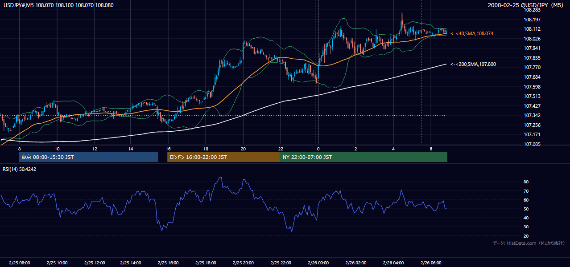Click hour tick 16 under the price chart
The image size is (570, 267).
tap(168, 149)
